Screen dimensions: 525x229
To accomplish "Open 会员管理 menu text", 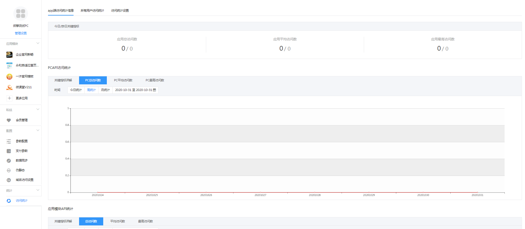I will tap(22, 120).
